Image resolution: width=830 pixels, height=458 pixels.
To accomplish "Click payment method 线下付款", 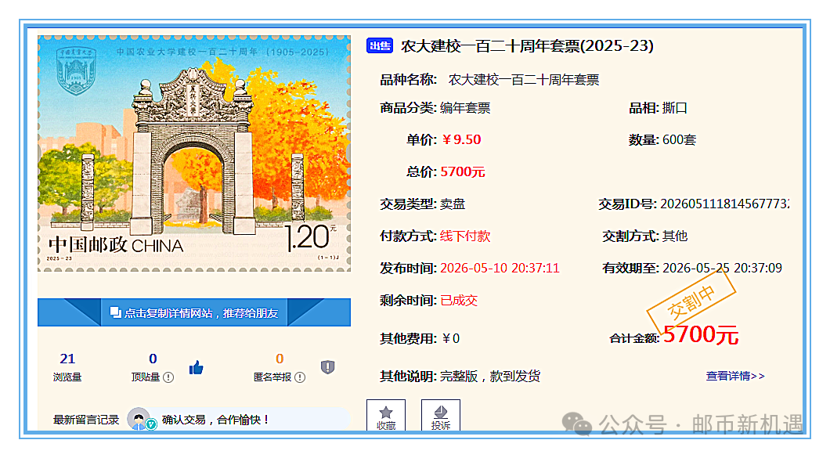I will coord(465,236).
